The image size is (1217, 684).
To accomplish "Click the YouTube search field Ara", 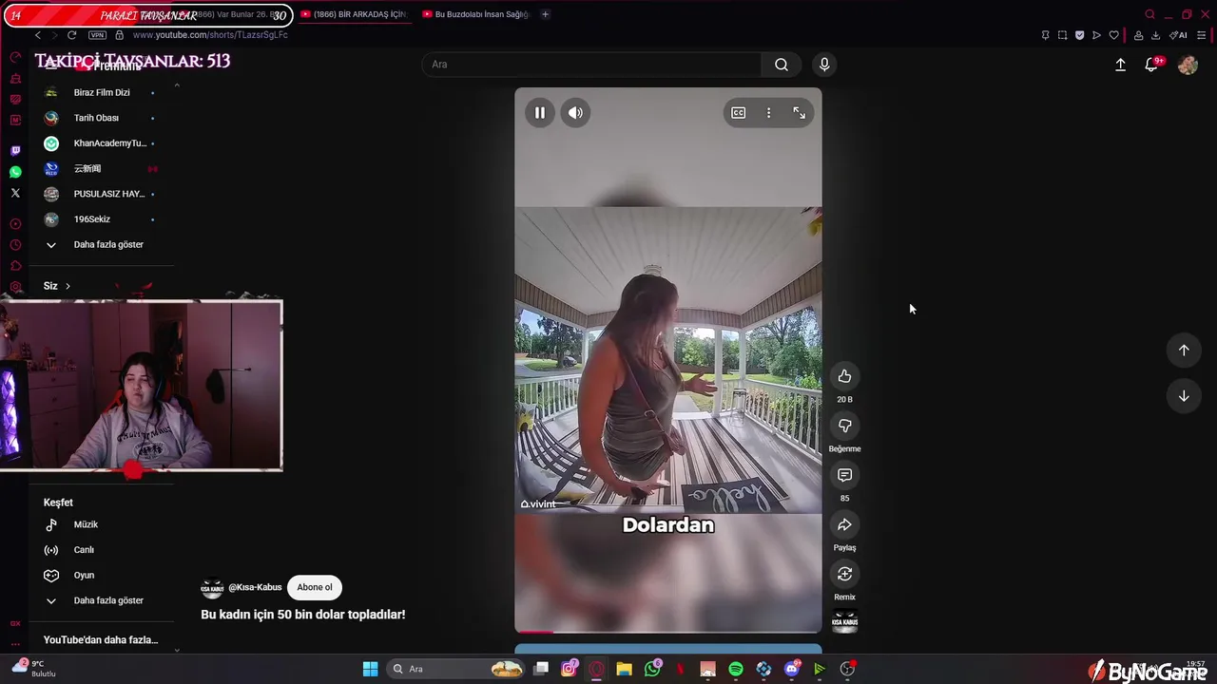I will 591,65.
